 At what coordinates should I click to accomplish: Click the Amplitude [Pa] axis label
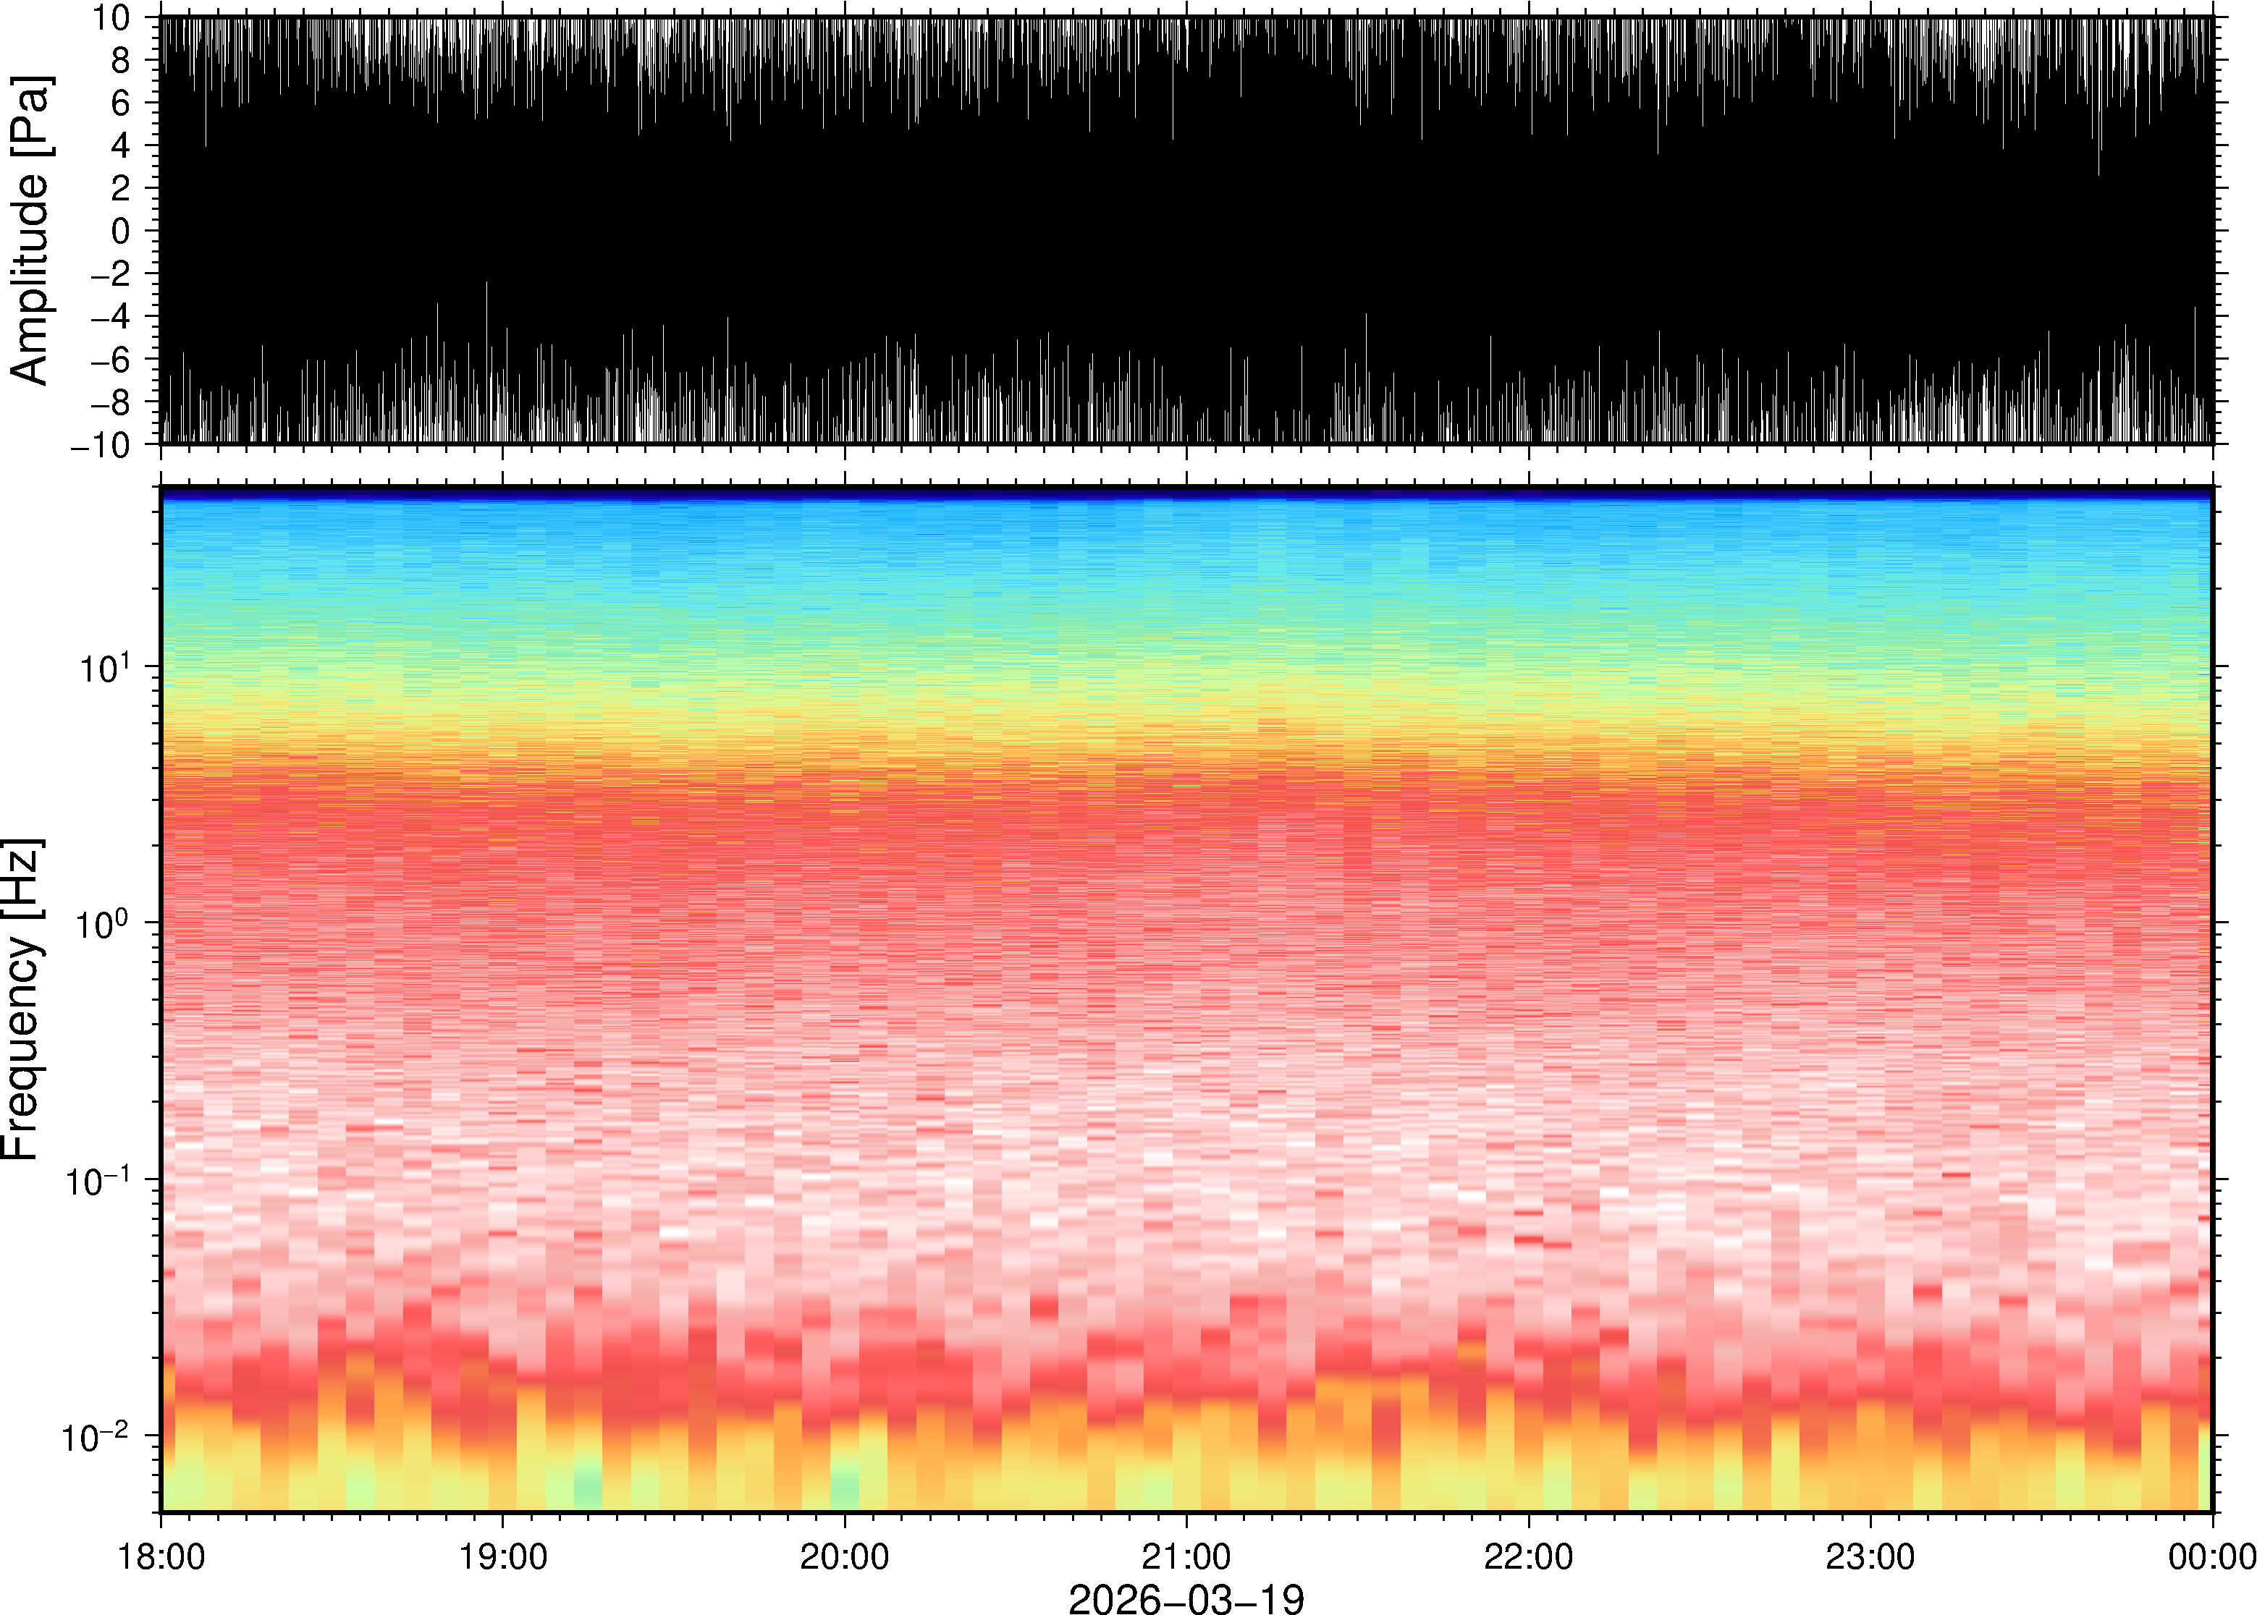30,231
